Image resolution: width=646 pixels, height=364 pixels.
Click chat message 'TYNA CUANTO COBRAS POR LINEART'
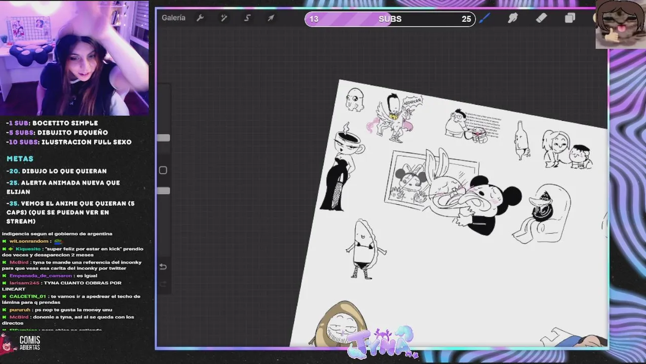click(x=62, y=286)
